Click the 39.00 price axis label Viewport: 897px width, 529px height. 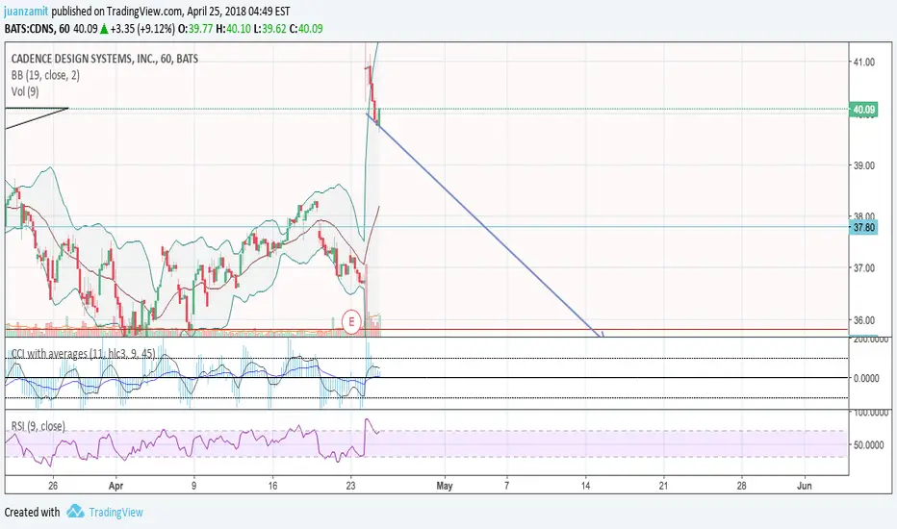pyautogui.click(x=864, y=165)
